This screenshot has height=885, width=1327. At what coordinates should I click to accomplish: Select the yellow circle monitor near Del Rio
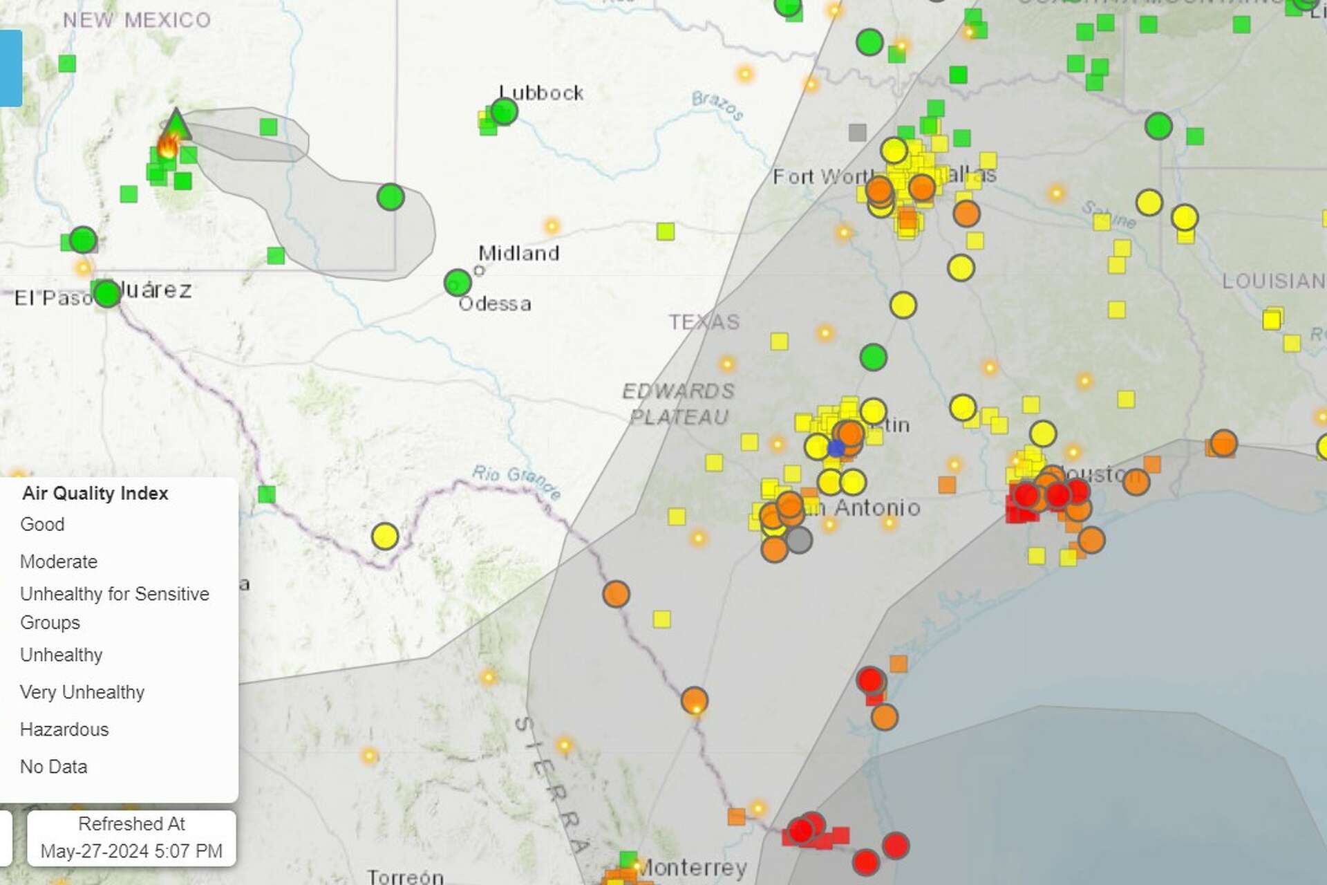coord(384,535)
